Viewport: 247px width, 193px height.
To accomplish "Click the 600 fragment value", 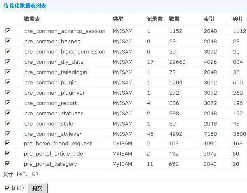I will click(238, 83).
